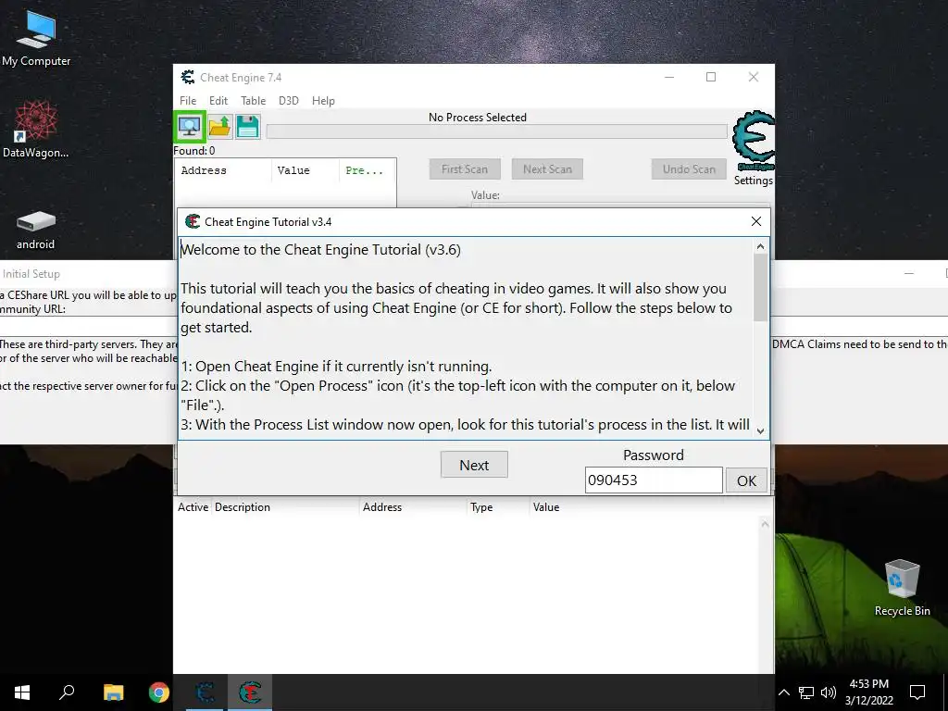Viewport: 948px width, 711px height.
Task: Open the process list via computer icon
Action: pos(189,126)
